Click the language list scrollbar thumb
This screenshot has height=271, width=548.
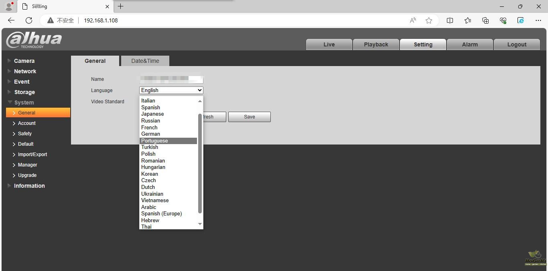pos(200,163)
